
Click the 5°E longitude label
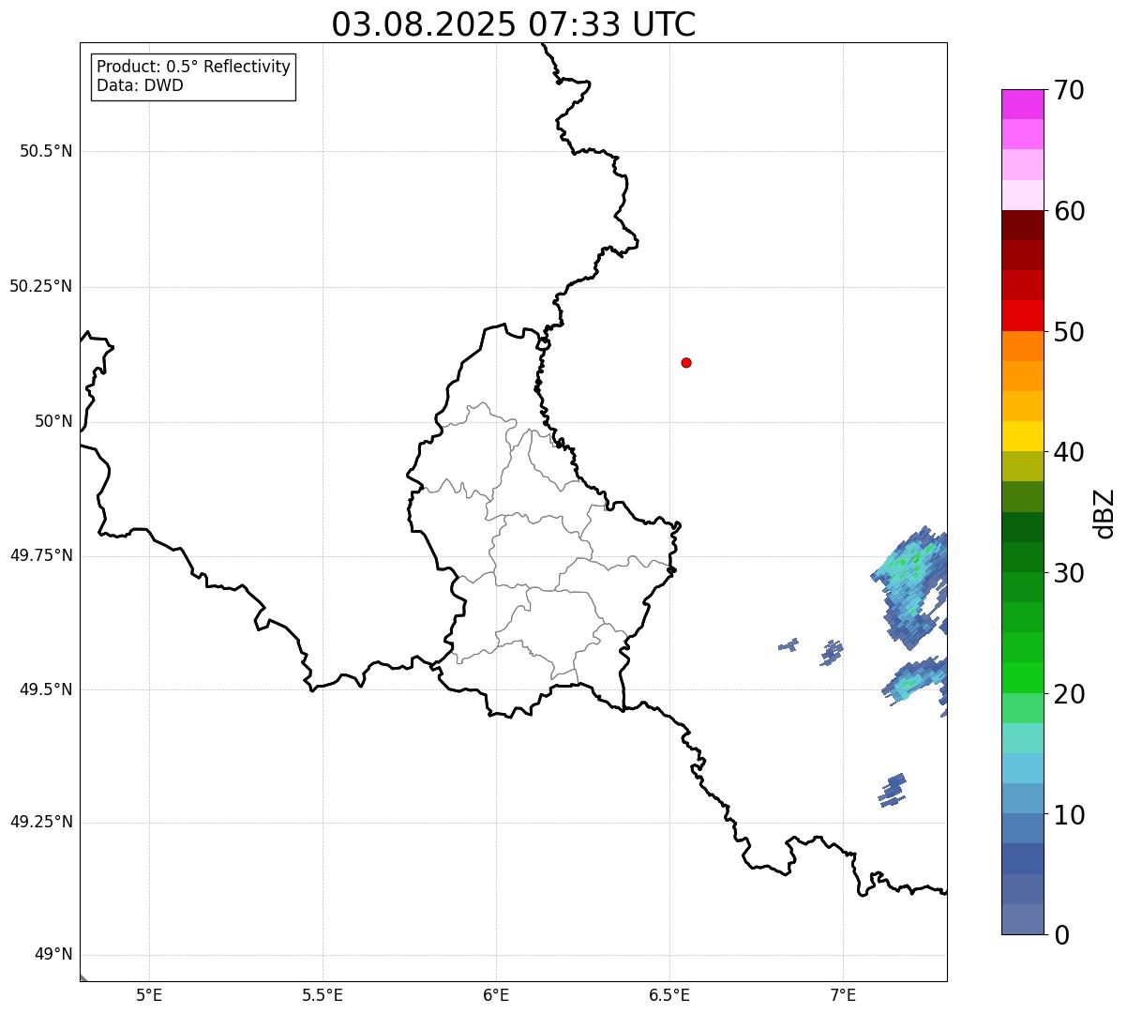tap(149, 994)
